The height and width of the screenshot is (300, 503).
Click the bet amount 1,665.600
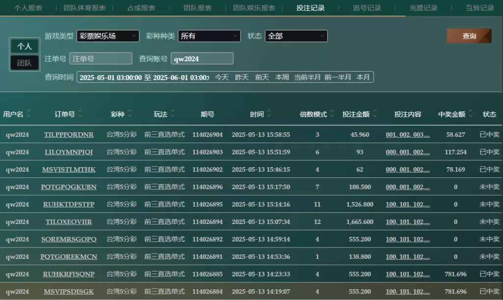pyautogui.click(x=360, y=222)
